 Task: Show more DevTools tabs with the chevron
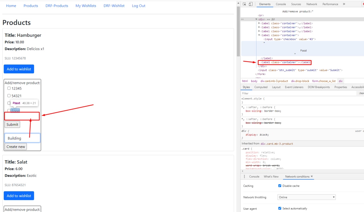(x=344, y=4)
